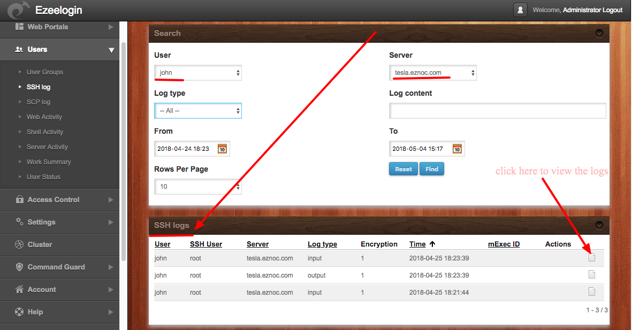Screen dimensions: 632x330
Task: Click the Cluster globe icon
Action: [x=19, y=244]
